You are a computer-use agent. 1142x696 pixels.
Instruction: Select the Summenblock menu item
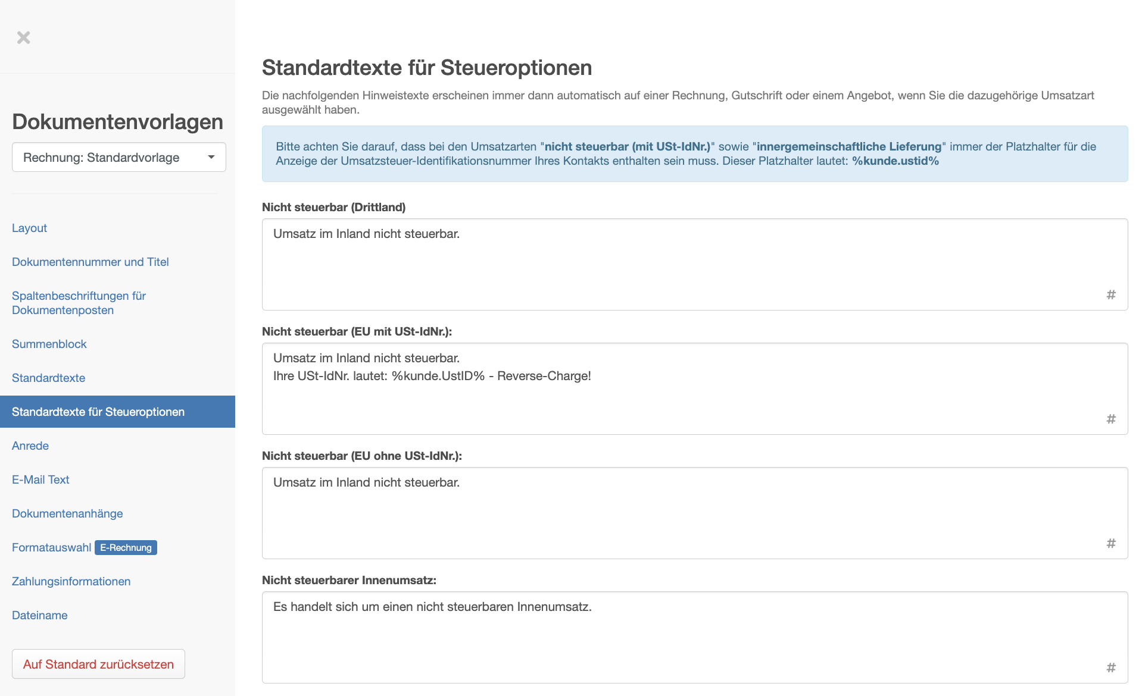click(x=49, y=344)
